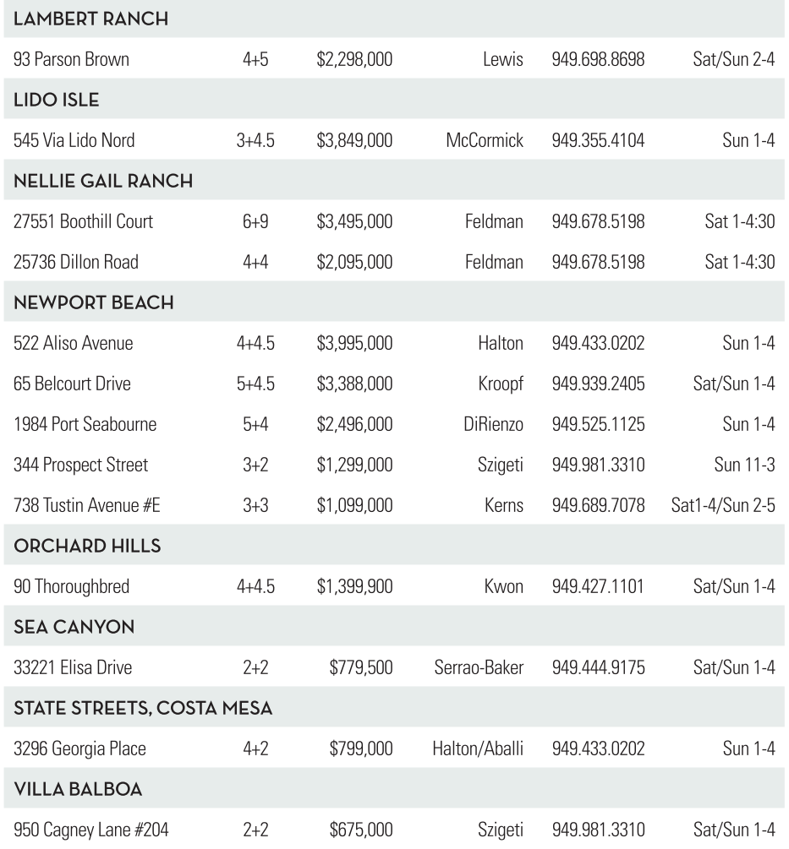789x849 pixels.
Task: Open the 522 Aliso Avenue listing
Action: click(73, 344)
